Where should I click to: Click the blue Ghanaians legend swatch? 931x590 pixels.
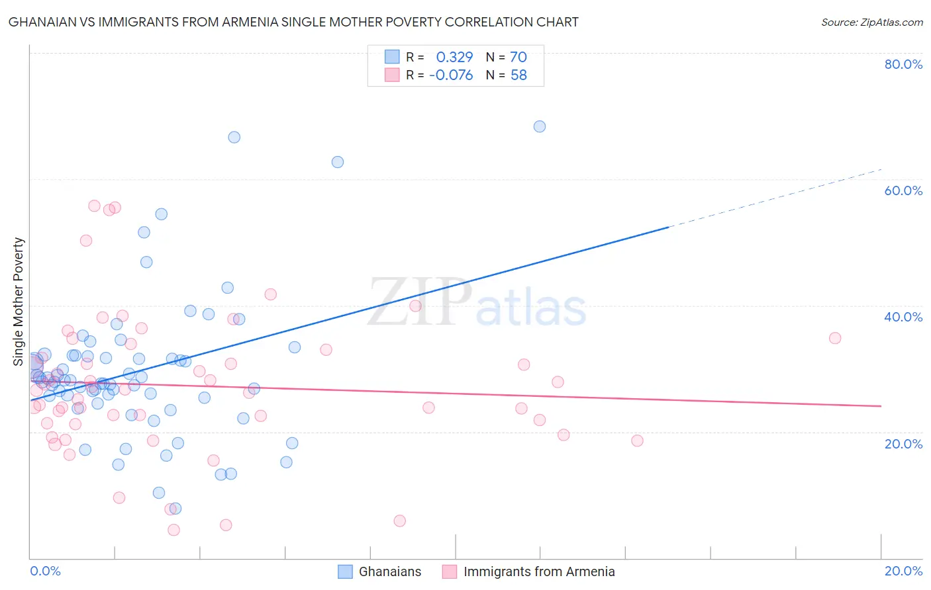pyautogui.click(x=345, y=571)
